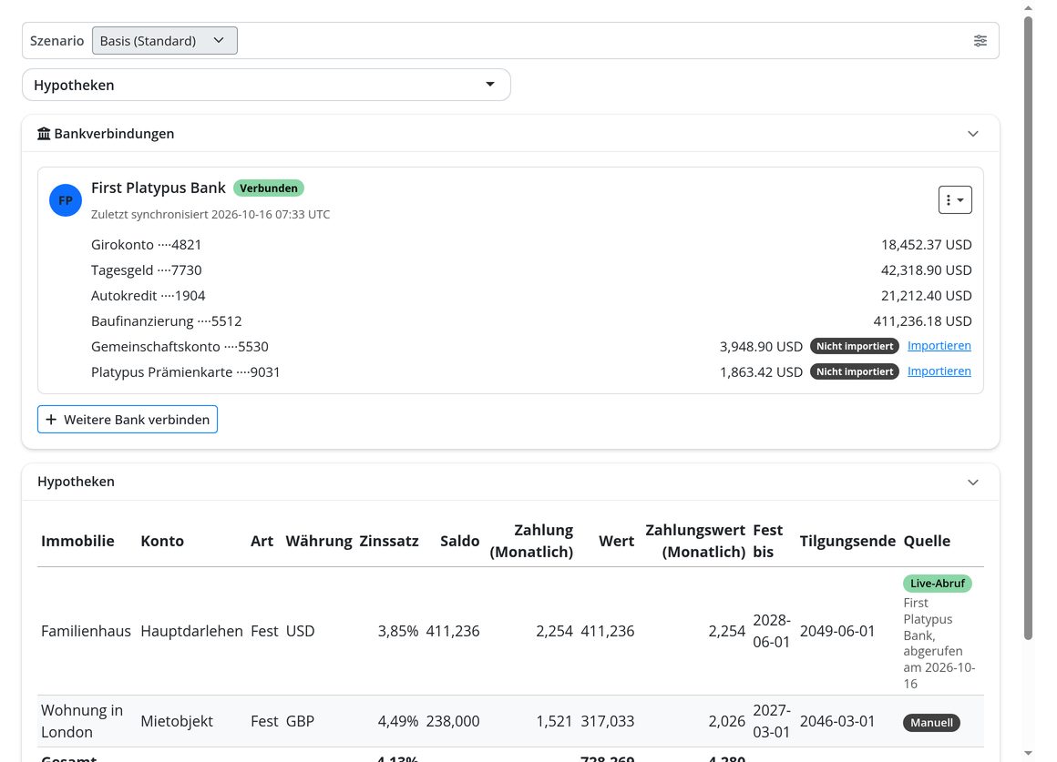This screenshot has height=762, width=1057.
Task: Click the Zinssatz column header
Action: click(x=389, y=541)
